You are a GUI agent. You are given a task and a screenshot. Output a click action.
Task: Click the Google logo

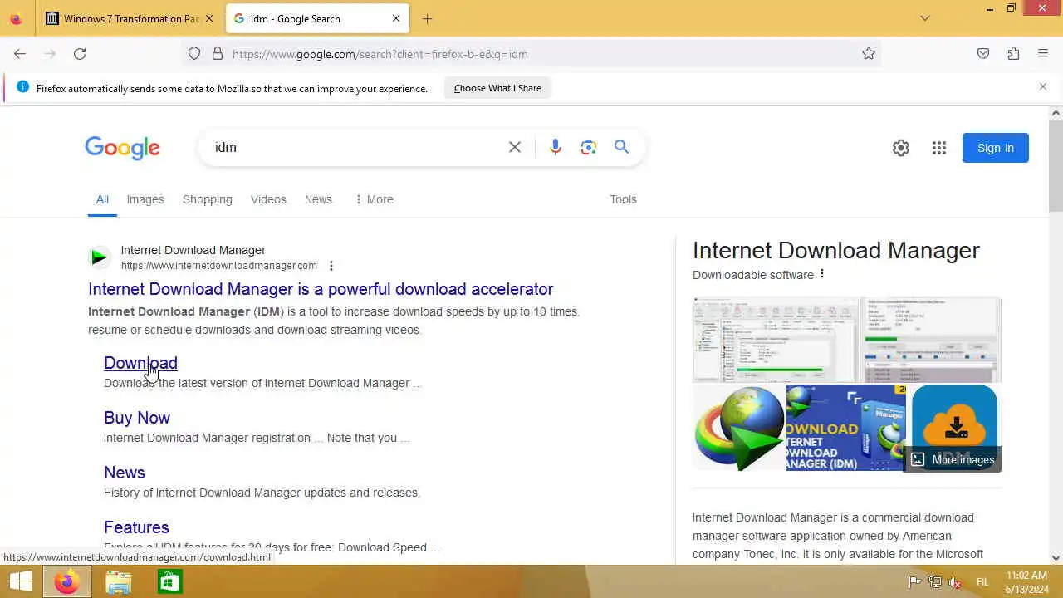pos(122,148)
